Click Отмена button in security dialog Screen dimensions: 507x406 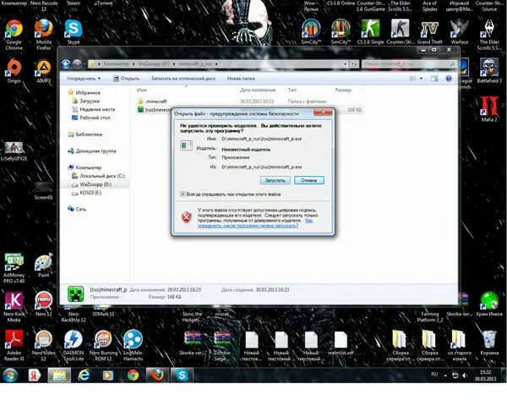(x=309, y=180)
